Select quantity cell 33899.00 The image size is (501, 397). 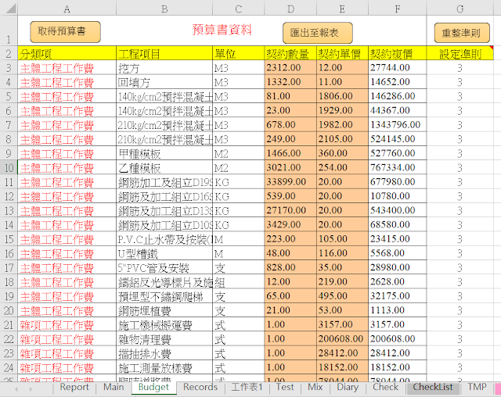(290, 182)
